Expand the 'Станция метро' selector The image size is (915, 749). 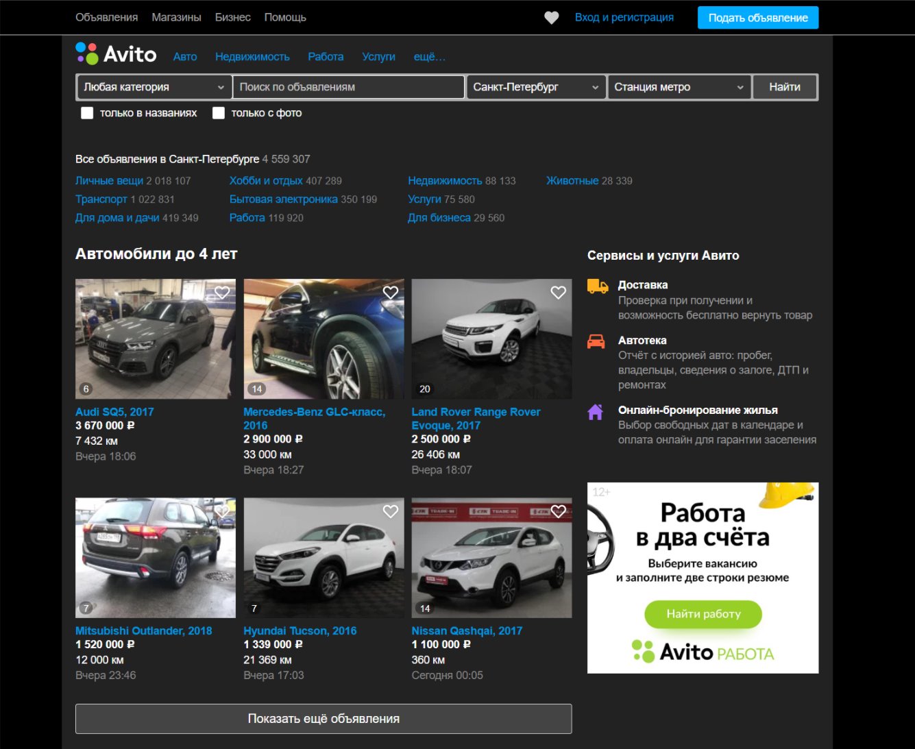(679, 87)
